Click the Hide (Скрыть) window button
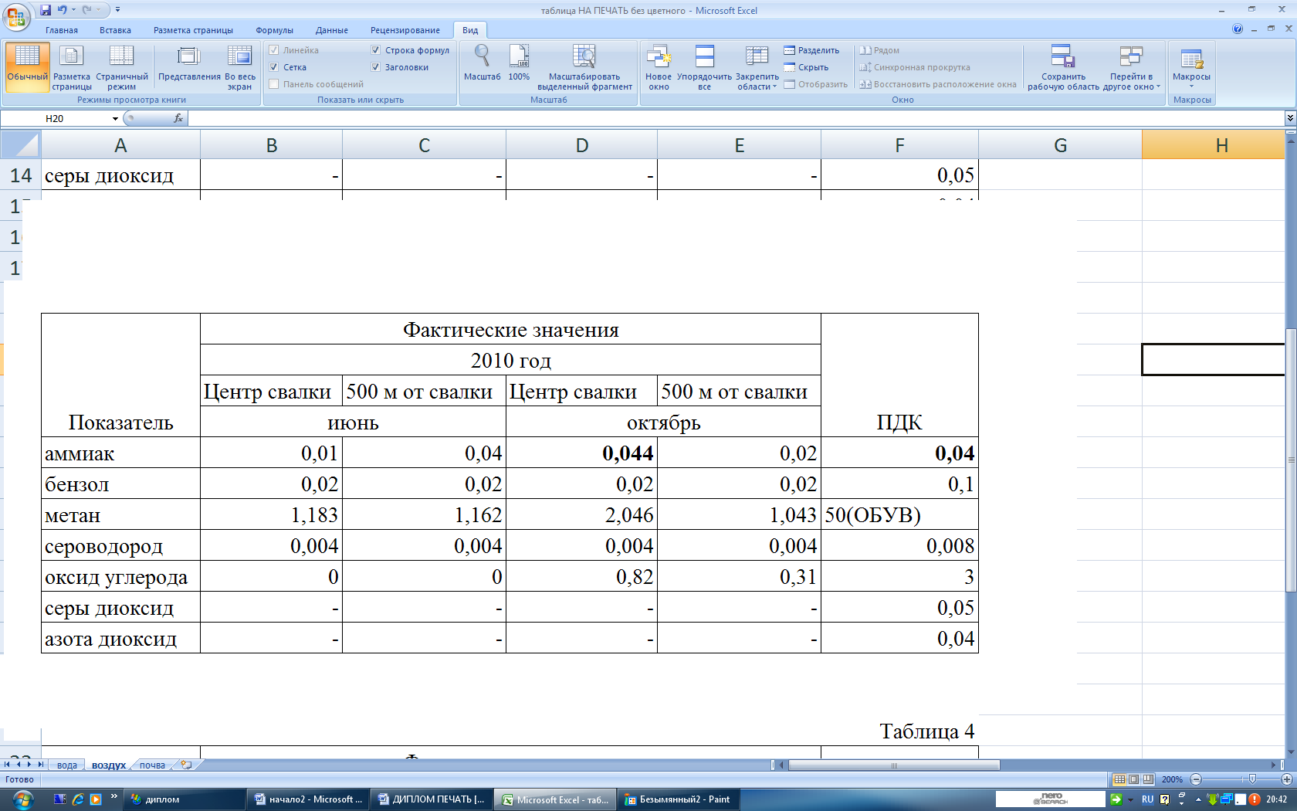The width and height of the screenshot is (1297, 811). pyautogui.click(x=806, y=67)
